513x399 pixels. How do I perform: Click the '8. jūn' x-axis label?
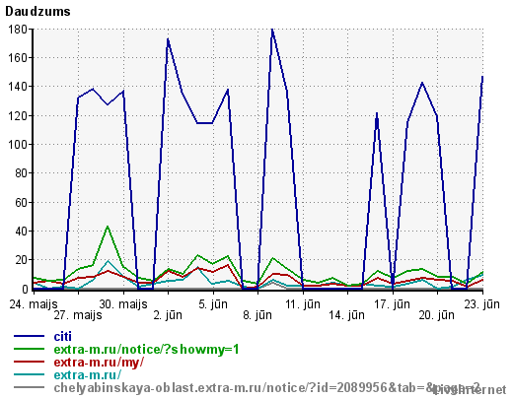[257, 315]
